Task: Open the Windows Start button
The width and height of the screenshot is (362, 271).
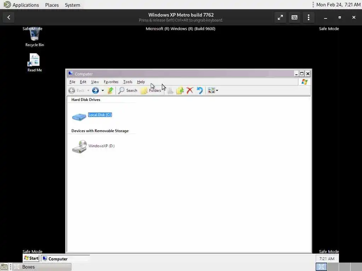Action: tap(31, 258)
